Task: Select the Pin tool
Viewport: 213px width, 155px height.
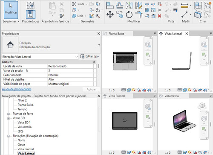Action: (159, 10)
